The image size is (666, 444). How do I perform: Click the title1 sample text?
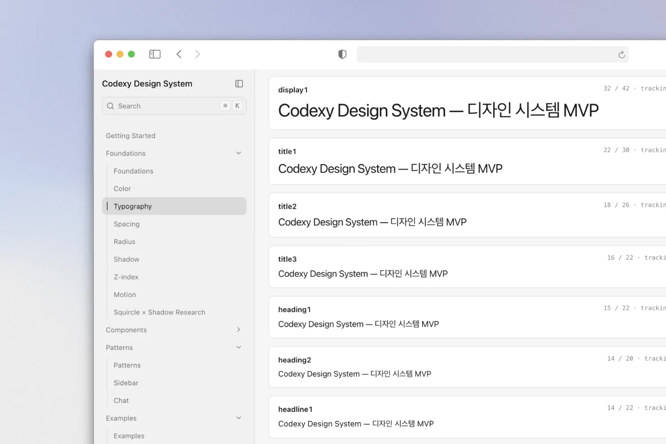click(390, 169)
